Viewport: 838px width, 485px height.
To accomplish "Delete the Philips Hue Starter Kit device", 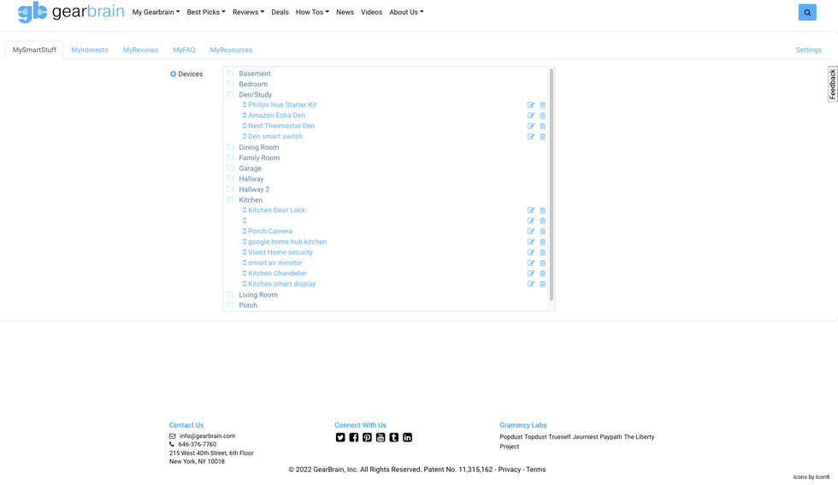I will click(x=542, y=105).
